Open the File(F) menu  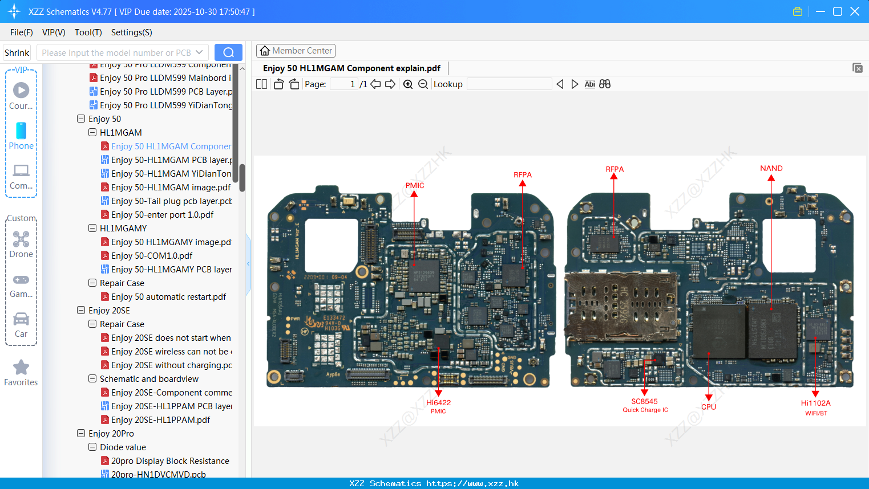coord(22,32)
